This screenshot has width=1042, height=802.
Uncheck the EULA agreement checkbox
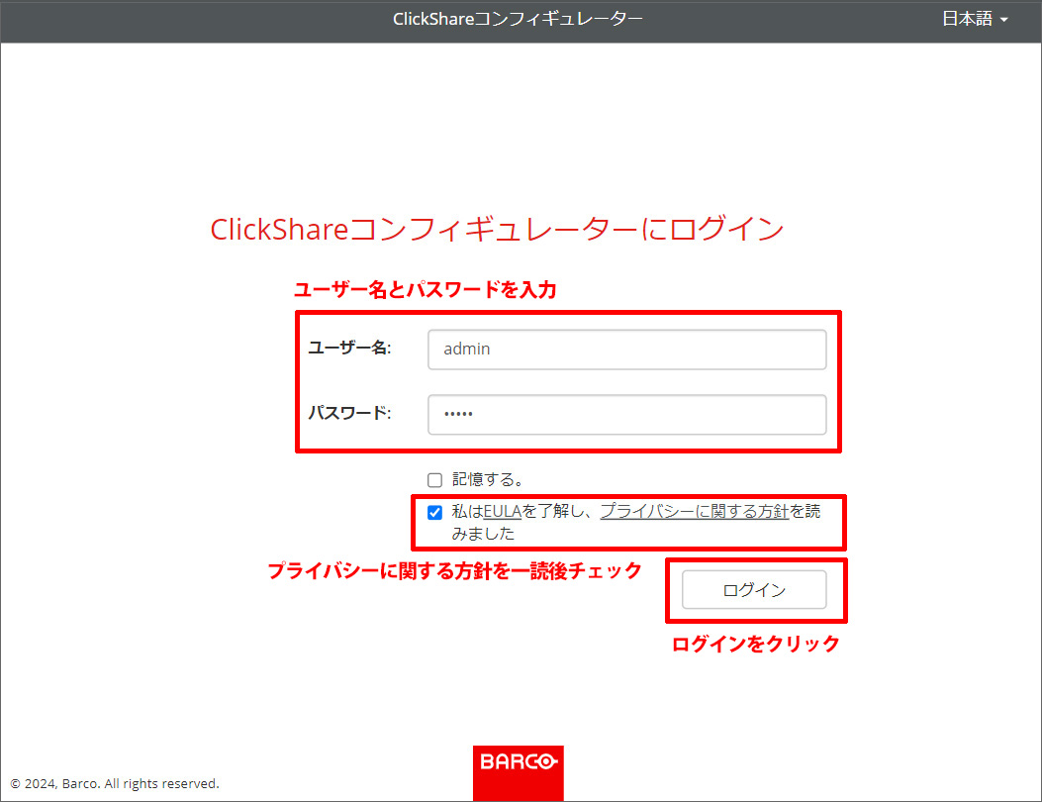point(434,513)
